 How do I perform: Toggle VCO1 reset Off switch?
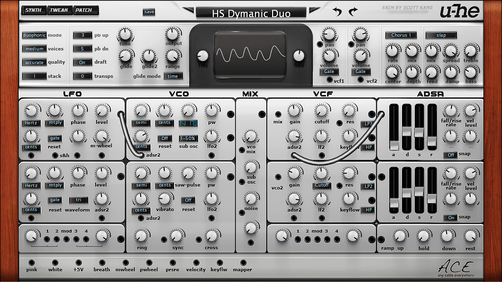(x=165, y=139)
